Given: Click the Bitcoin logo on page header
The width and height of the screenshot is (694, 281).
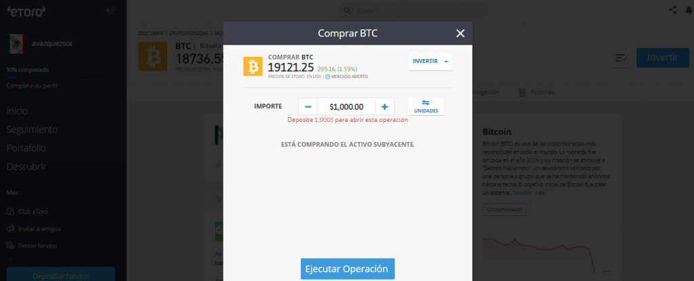Looking at the screenshot, I should 153,56.
